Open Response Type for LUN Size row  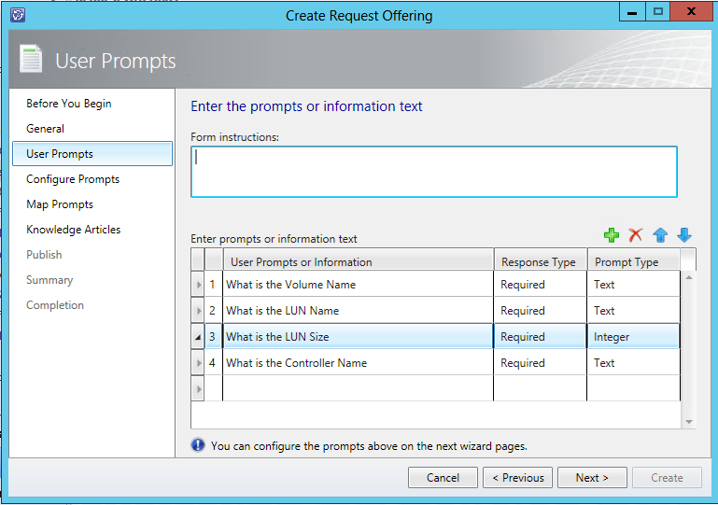540,337
